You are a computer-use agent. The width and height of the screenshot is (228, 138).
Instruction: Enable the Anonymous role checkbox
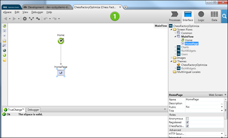coord(187,118)
